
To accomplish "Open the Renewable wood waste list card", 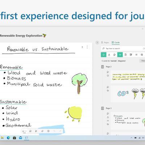I will 128,121.
